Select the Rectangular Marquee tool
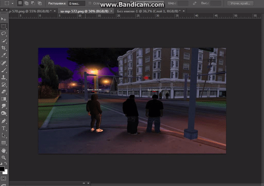Viewport: 264px width, 186px height. coord(4,26)
